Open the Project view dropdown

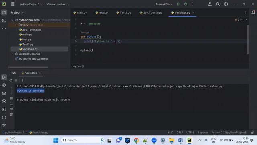click(x=17, y=12)
